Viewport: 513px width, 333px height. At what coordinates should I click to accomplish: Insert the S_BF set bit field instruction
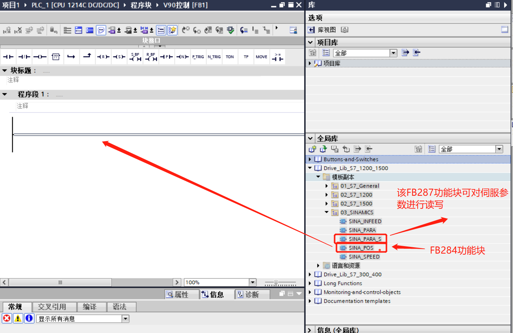135,57
